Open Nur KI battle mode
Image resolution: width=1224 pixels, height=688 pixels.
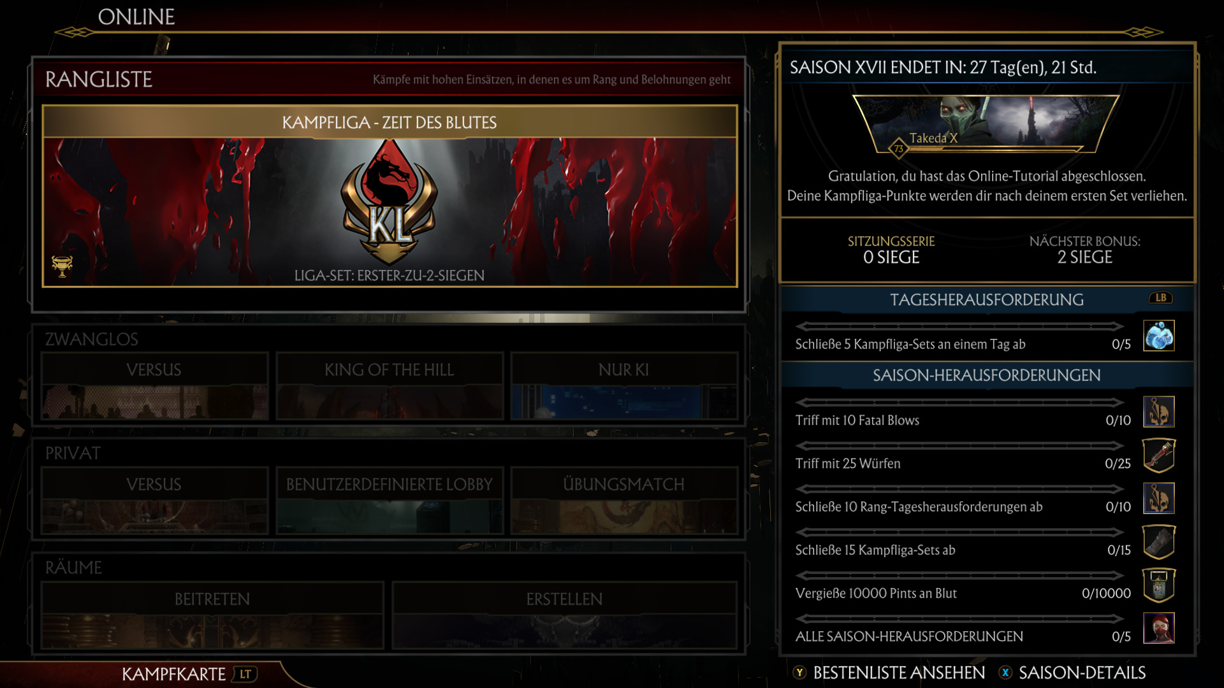[624, 386]
